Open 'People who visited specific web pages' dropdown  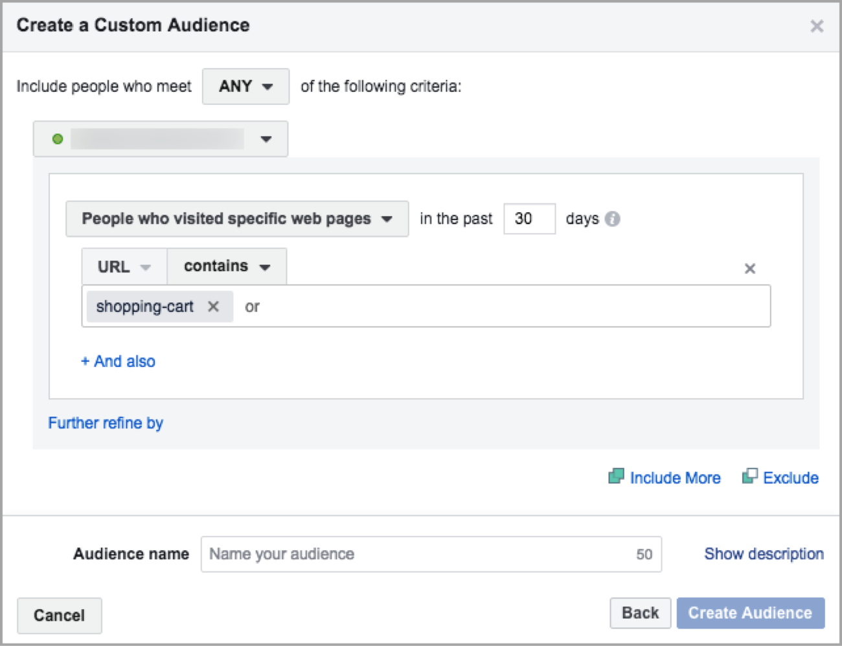coord(237,219)
